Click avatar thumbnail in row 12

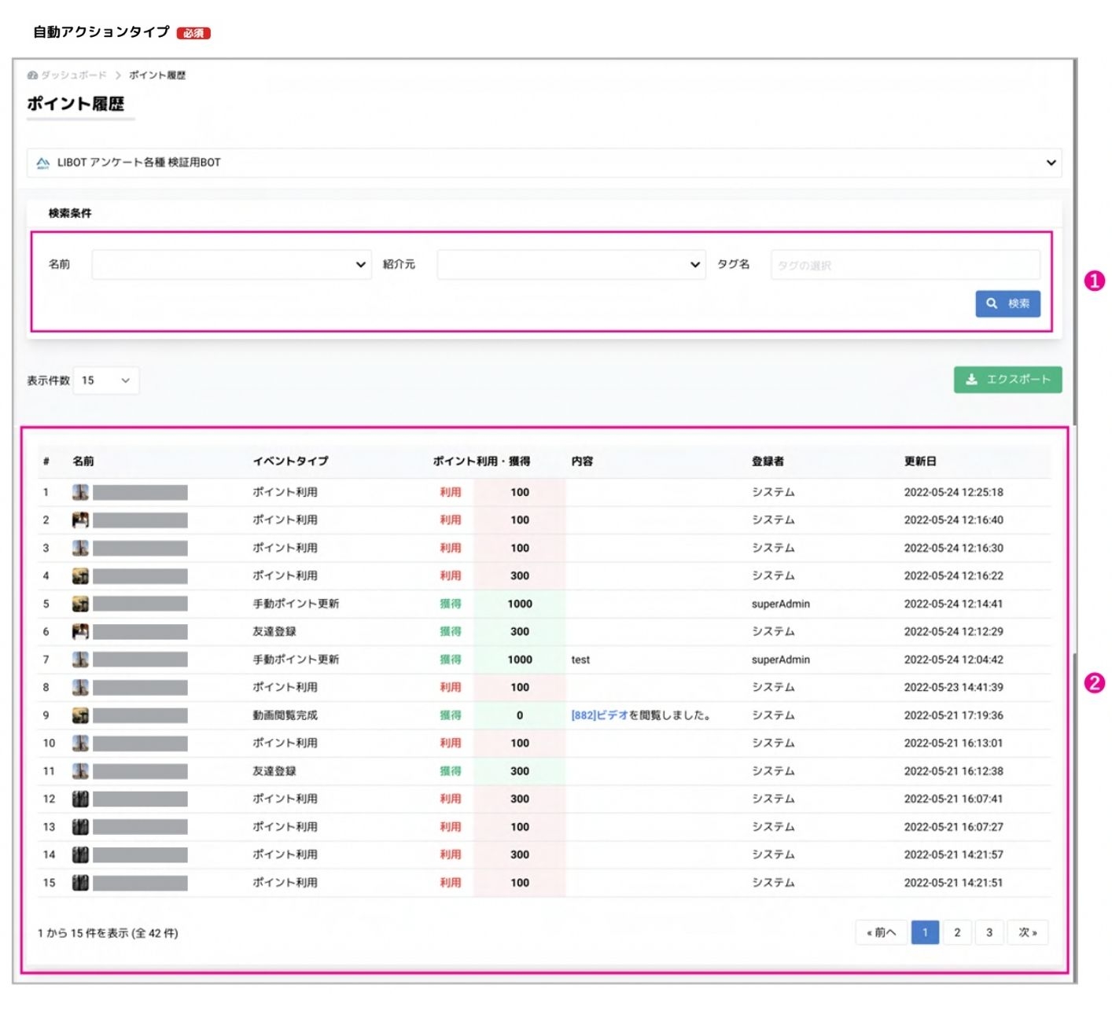(80, 799)
